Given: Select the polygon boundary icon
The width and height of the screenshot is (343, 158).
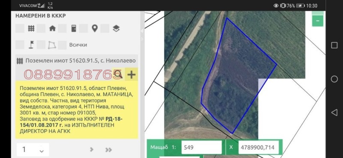Looking at the screenshot, I should tap(52, 45).
